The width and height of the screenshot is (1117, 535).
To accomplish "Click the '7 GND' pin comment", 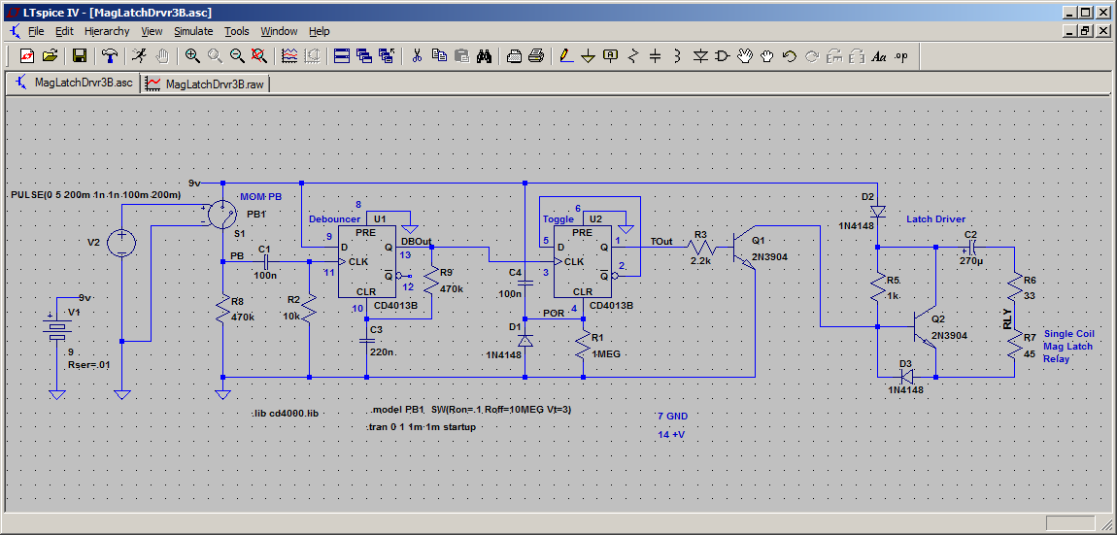I will pyautogui.click(x=673, y=416).
